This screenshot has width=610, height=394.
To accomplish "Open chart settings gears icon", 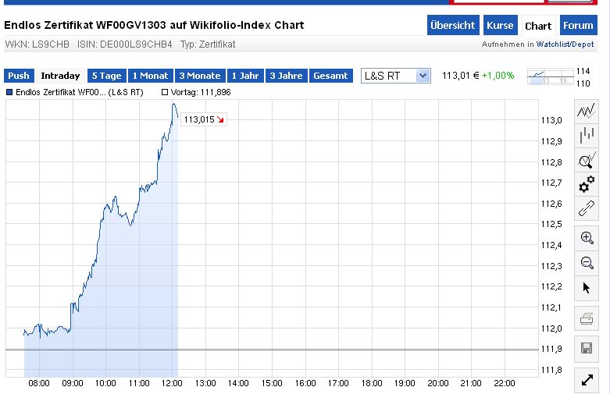I will 587,185.
